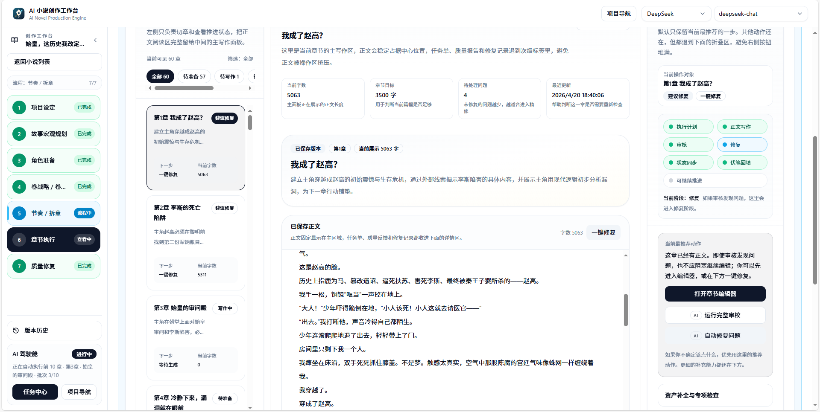The height and width of the screenshot is (412, 820).
Task: Select the 待写作 1 filter tab
Action: pyautogui.click(x=229, y=76)
